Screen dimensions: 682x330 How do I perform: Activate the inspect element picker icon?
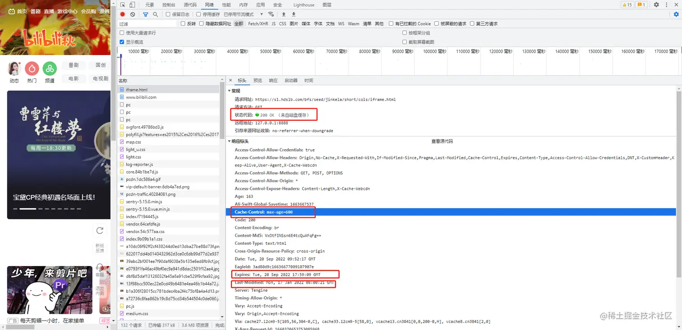tap(123, 5)
